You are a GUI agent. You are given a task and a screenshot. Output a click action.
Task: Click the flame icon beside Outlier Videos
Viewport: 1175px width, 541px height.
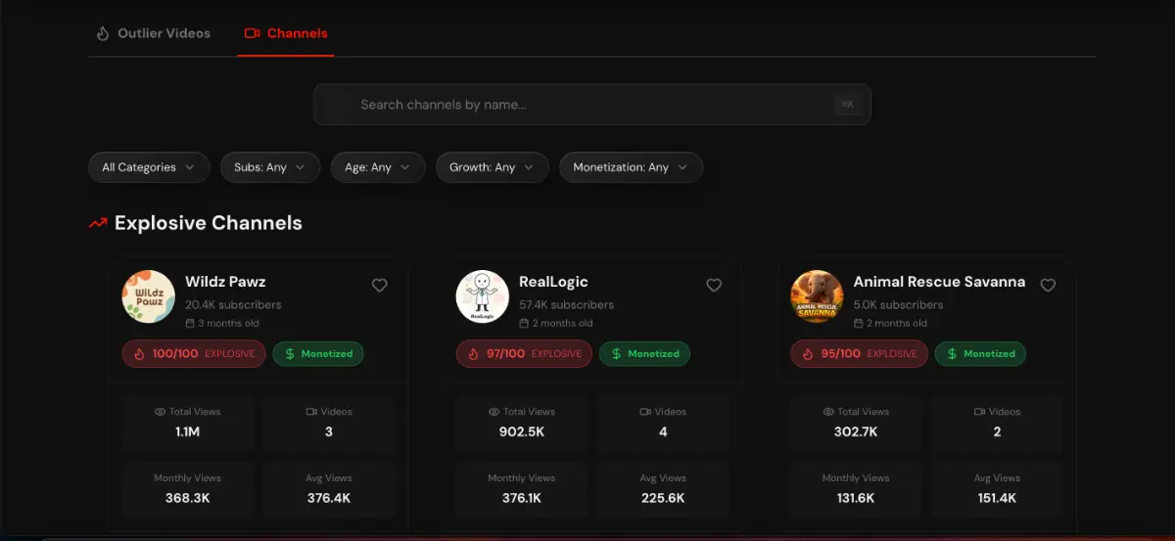click(x=103, y=33)
